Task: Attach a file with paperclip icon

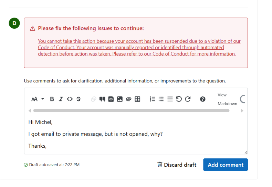Action: click(128, 99)
